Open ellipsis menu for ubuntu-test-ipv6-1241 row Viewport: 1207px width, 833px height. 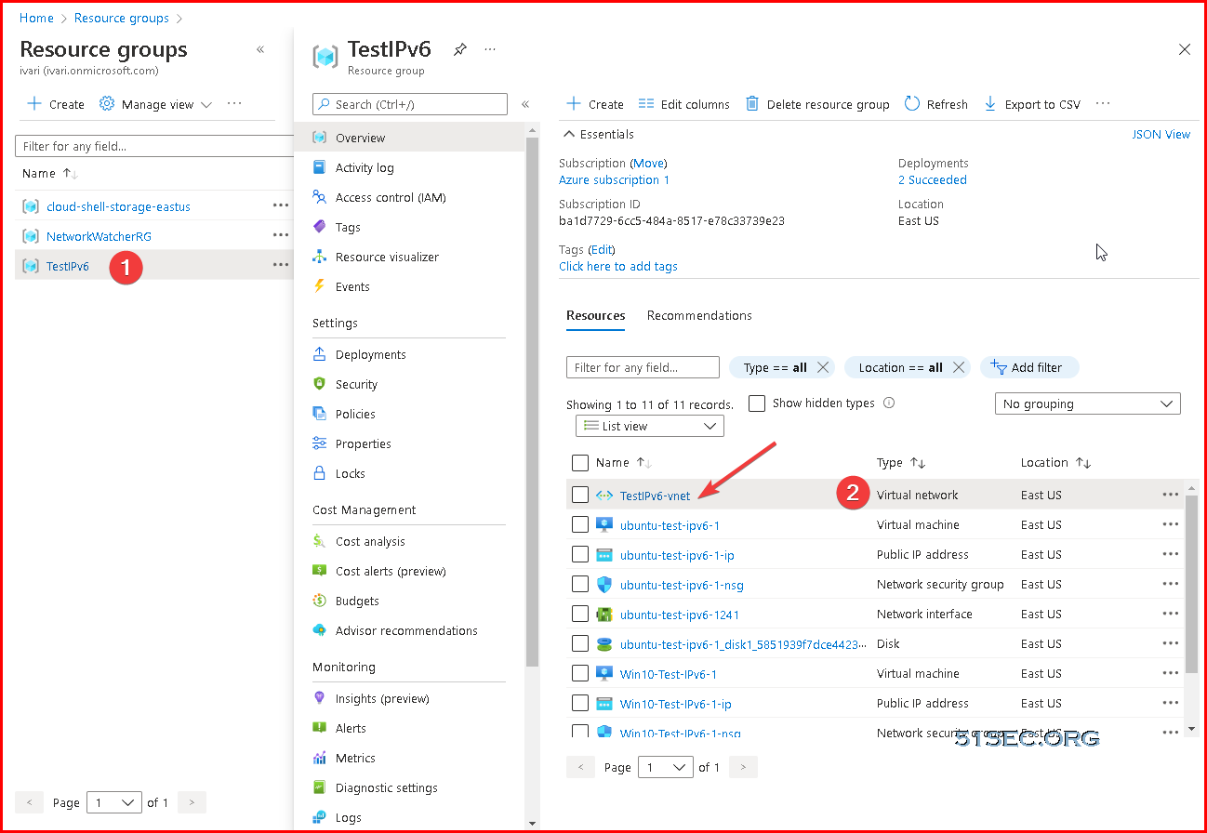click(1171, 614)
